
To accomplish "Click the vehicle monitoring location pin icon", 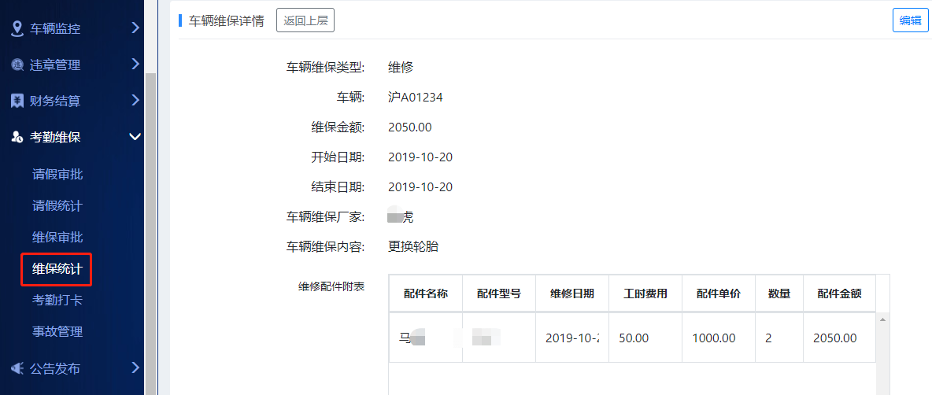I will pyautogui.click(x=17, y=28).
